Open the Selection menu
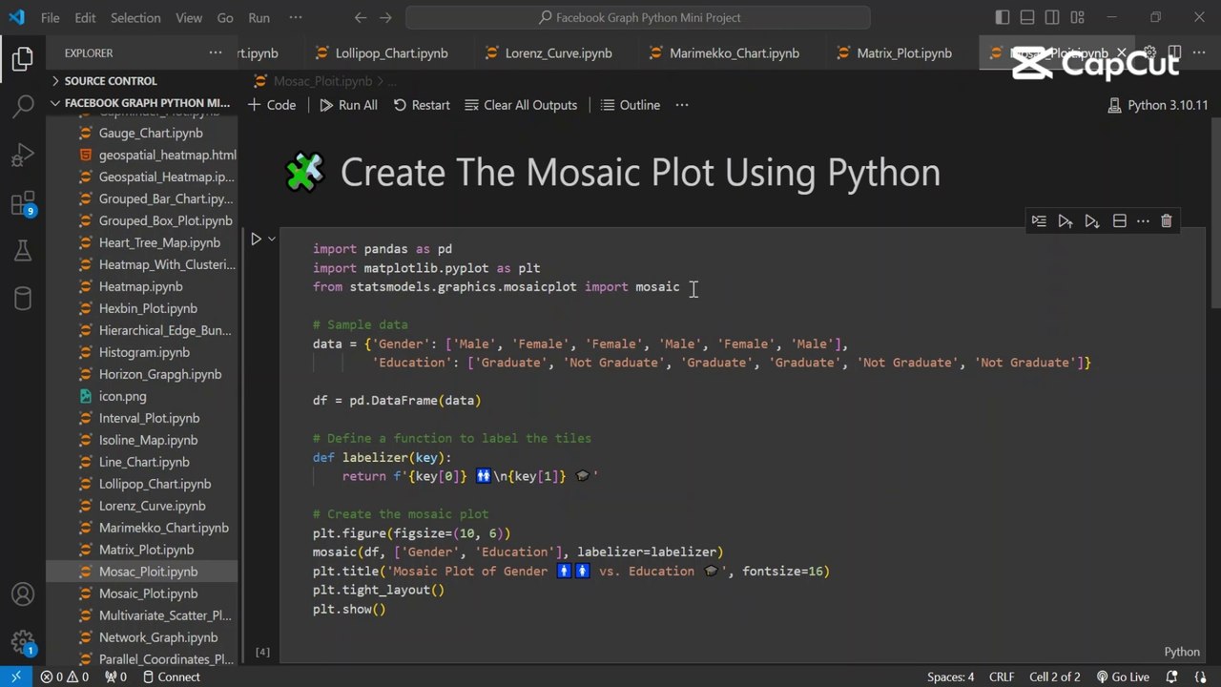1221x687 pixels. click(x=135, y=17)
